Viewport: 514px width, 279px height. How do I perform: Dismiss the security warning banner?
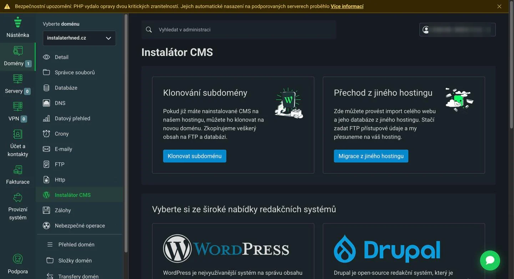(499, 6)
